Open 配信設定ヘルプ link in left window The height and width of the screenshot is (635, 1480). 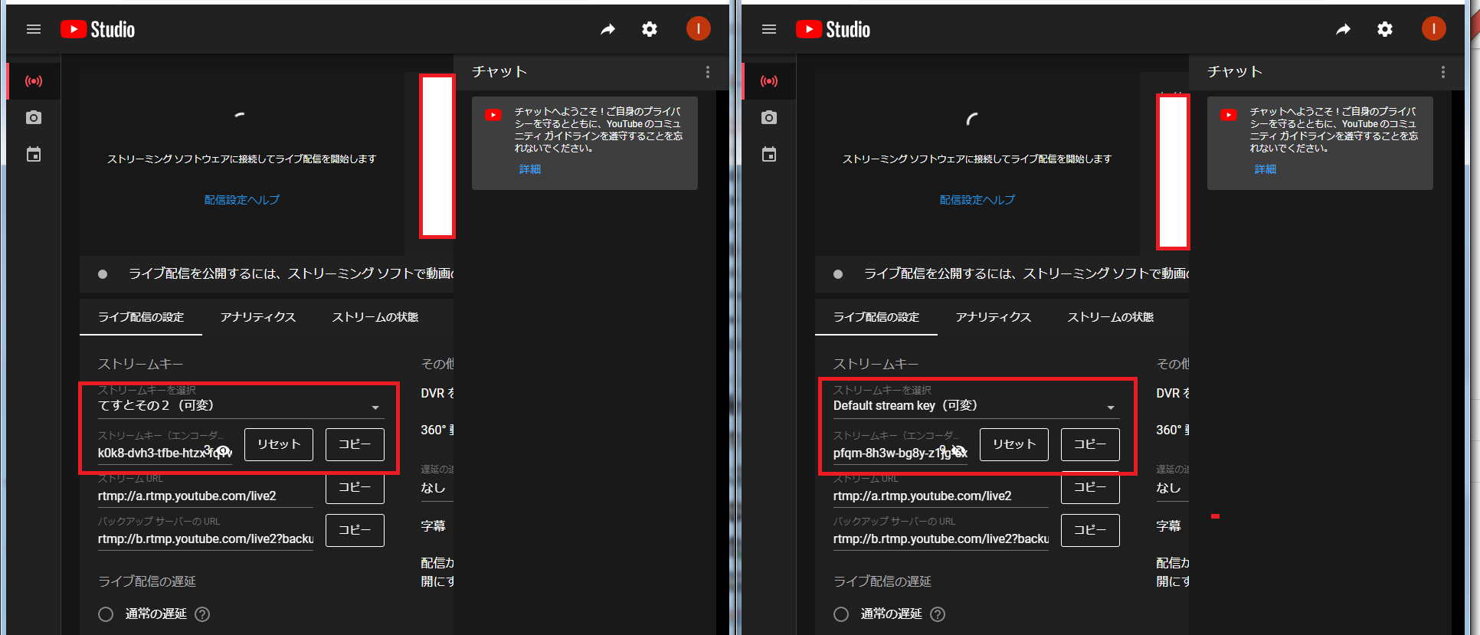(x=242, y=200)
